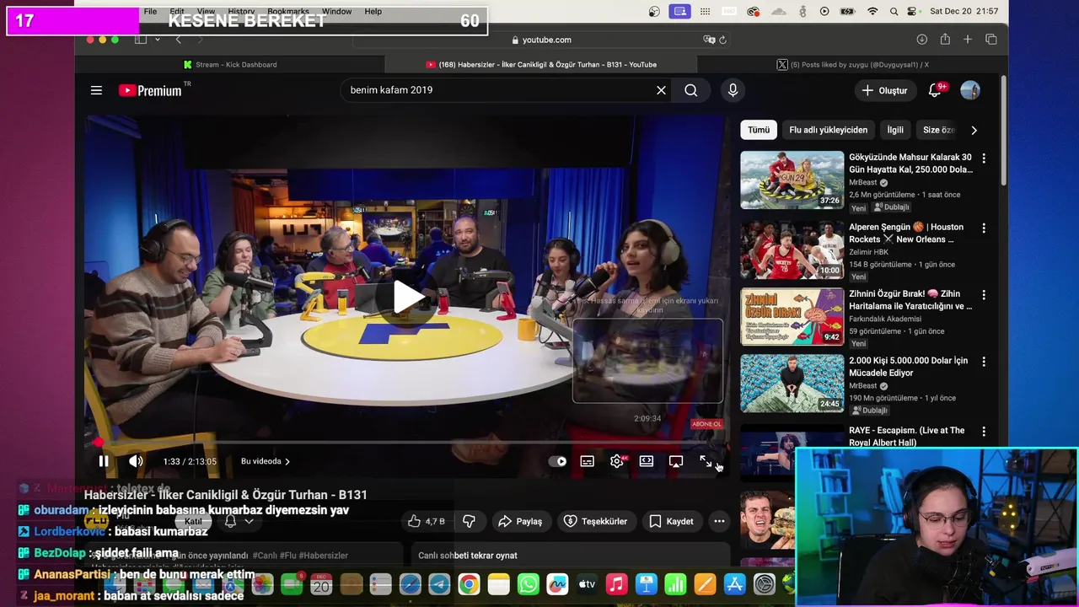Viewport: 1079px width, 607px height.
Task: Open the subscription bell notification dropdown
Action: click(239, 521)
